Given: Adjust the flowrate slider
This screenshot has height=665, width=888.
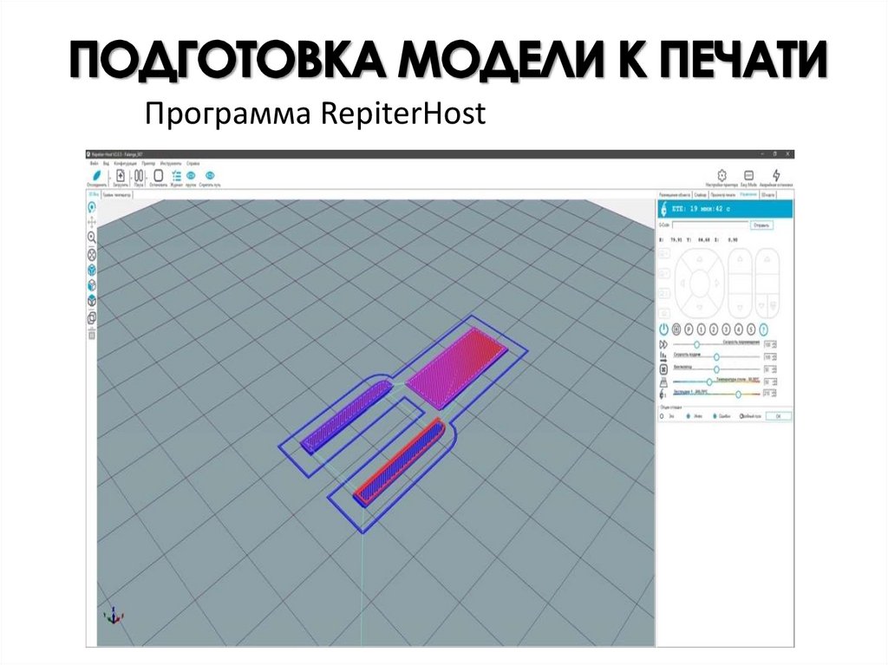Looking at the screenshot, I should point(716,357).
